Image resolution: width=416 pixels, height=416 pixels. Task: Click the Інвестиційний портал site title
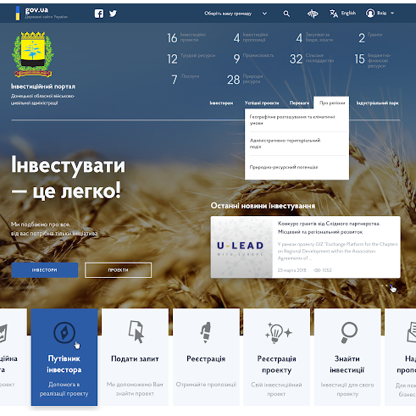pos(43,86)
